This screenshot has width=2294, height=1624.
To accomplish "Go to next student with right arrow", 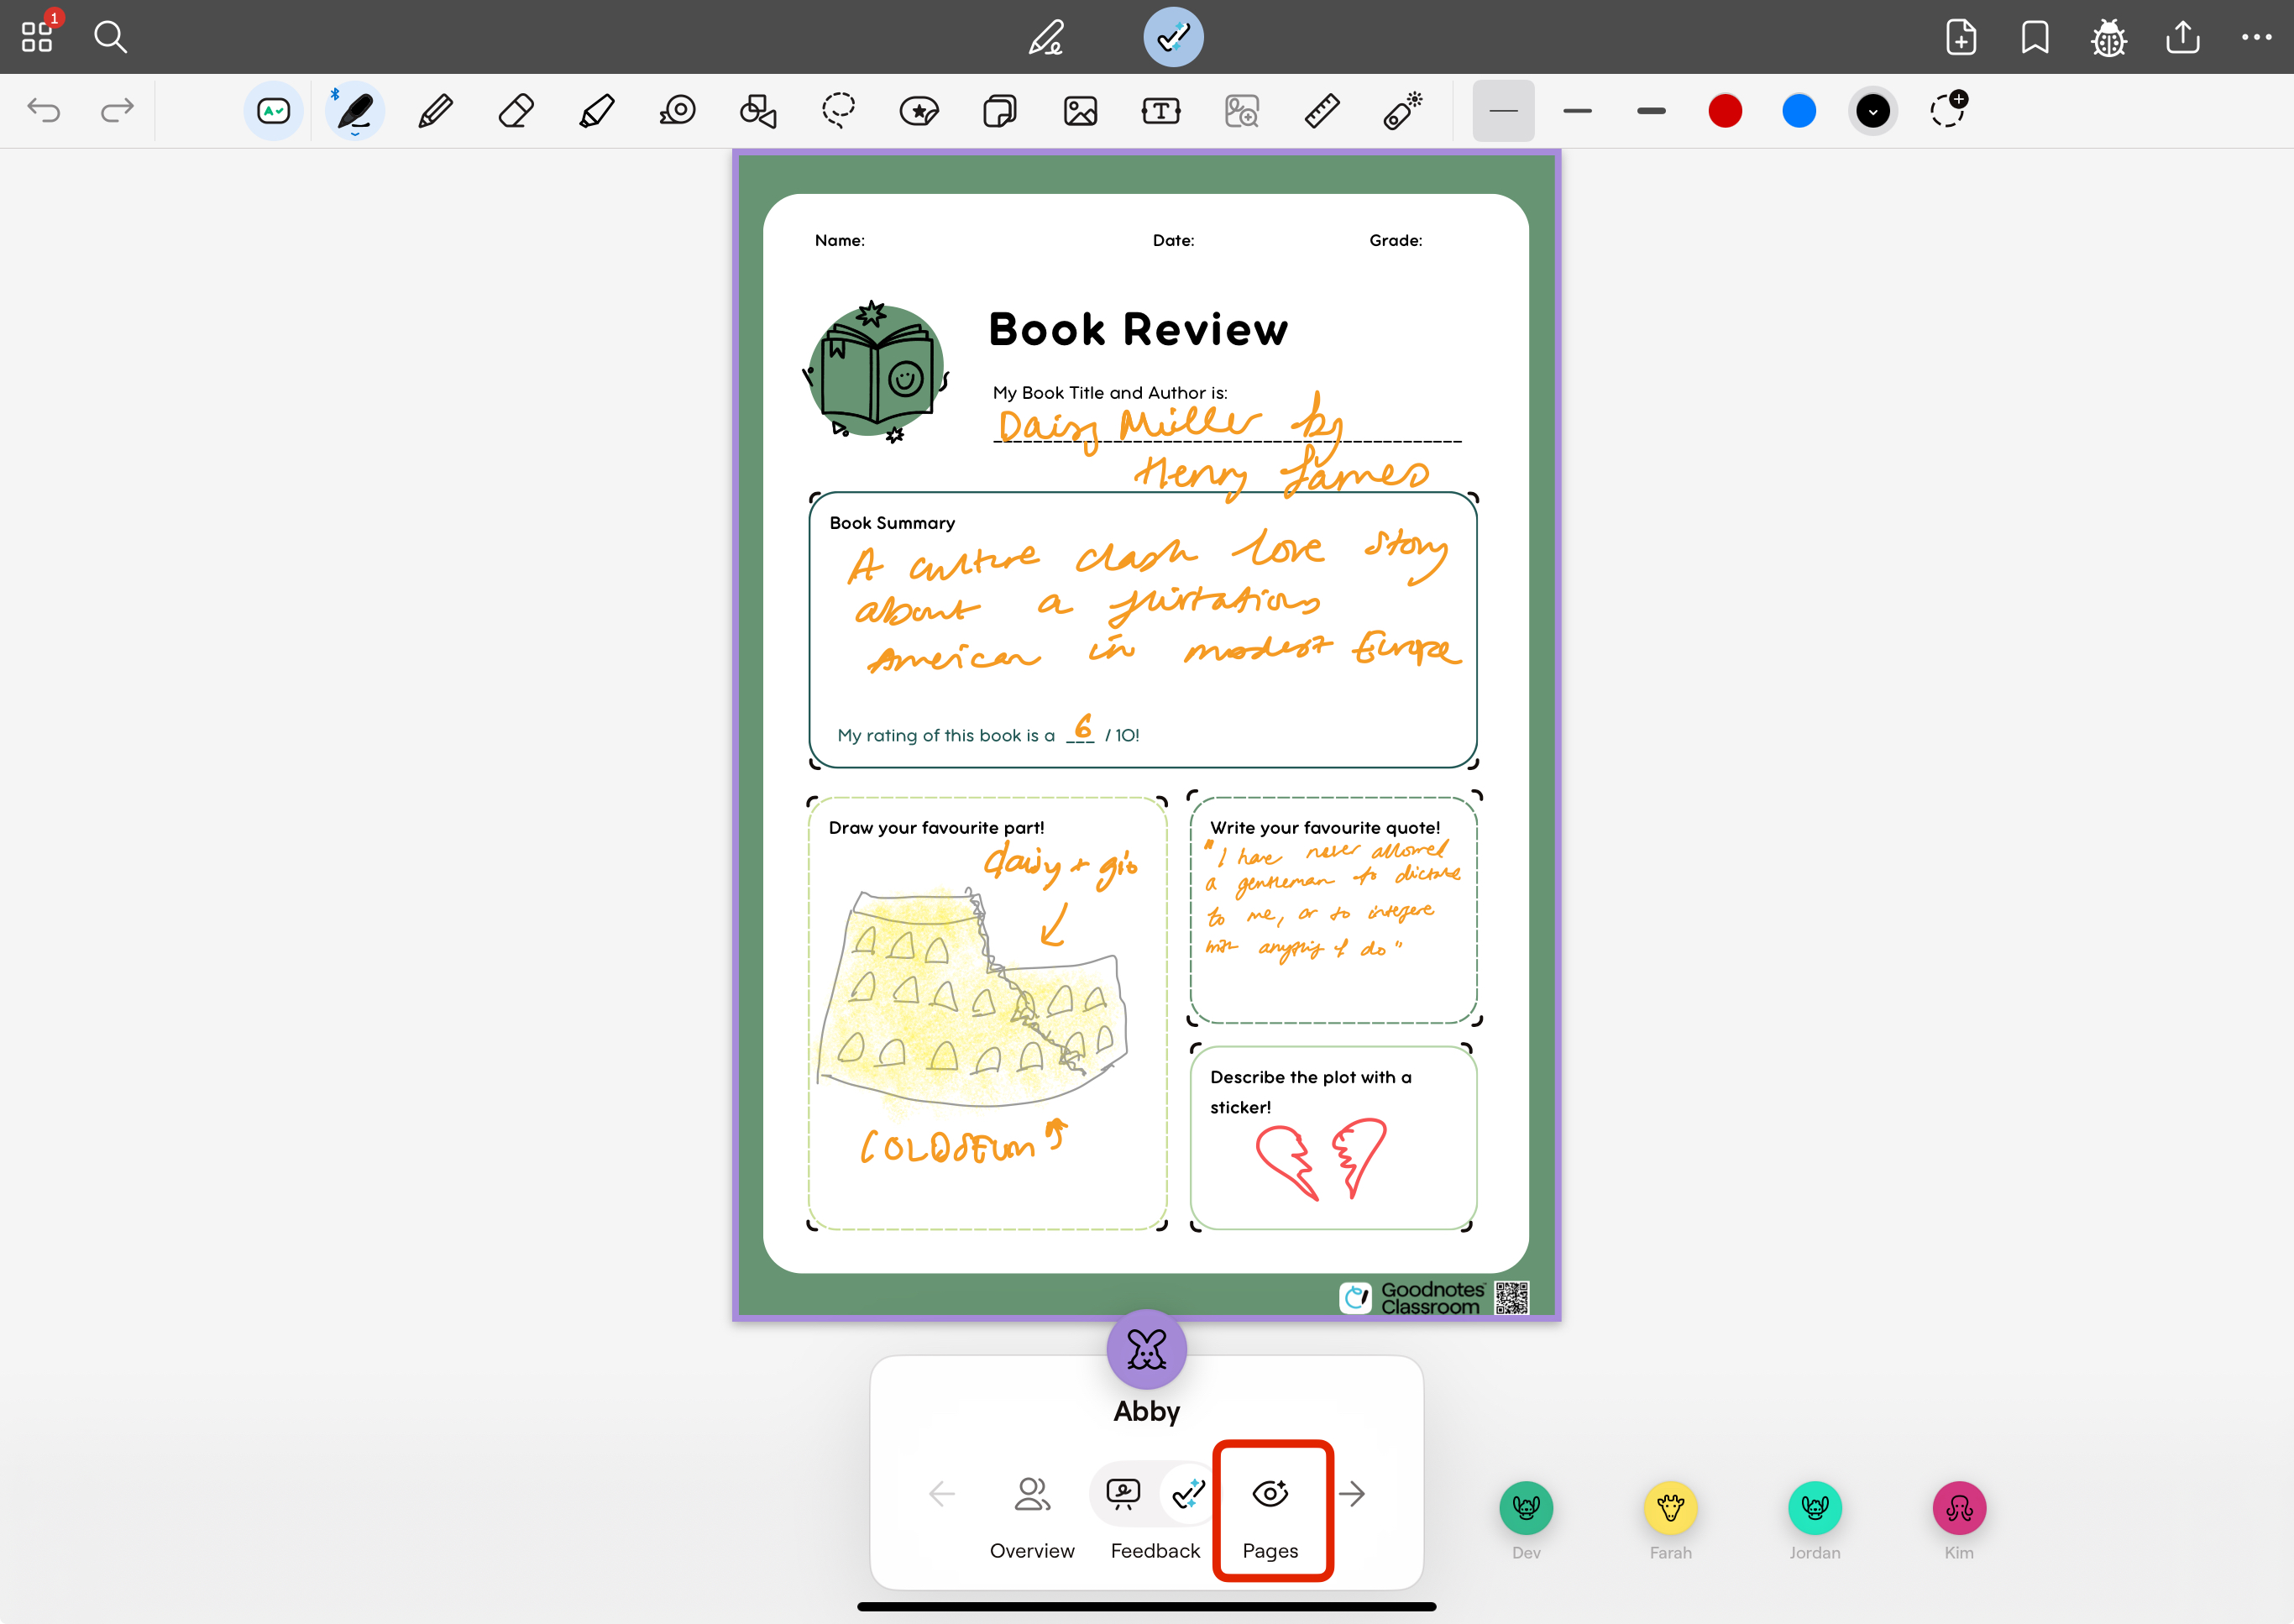I will (1352, 1494).
